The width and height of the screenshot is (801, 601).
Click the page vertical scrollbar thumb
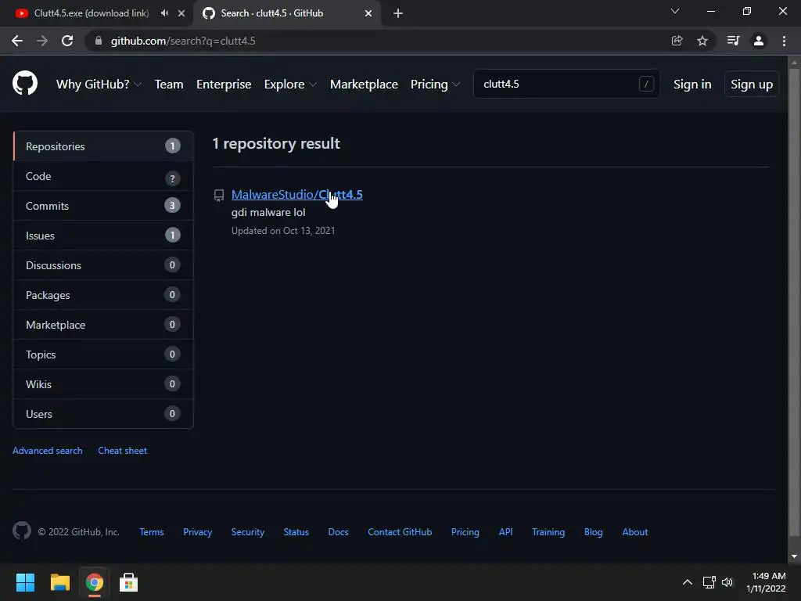click(794, 301)
